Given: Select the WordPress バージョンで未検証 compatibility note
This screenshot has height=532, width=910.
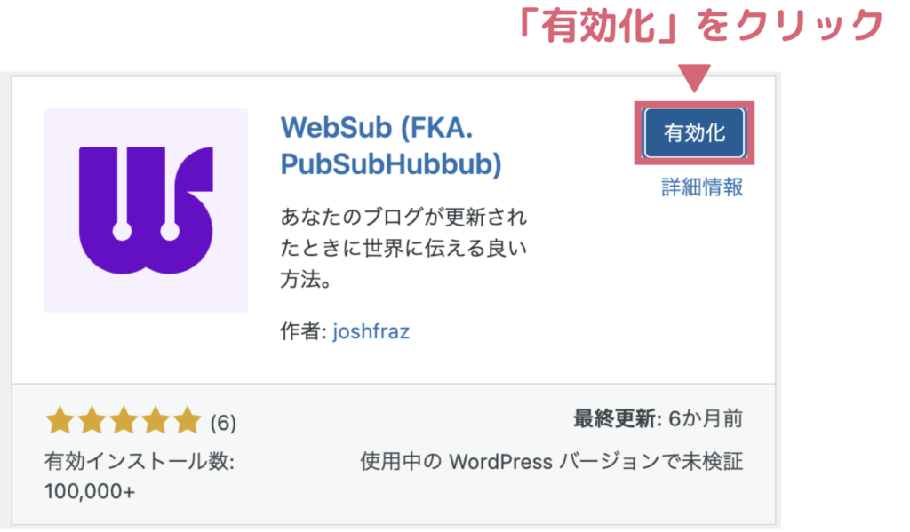Looking at the screenshot, I should [551, 462].
